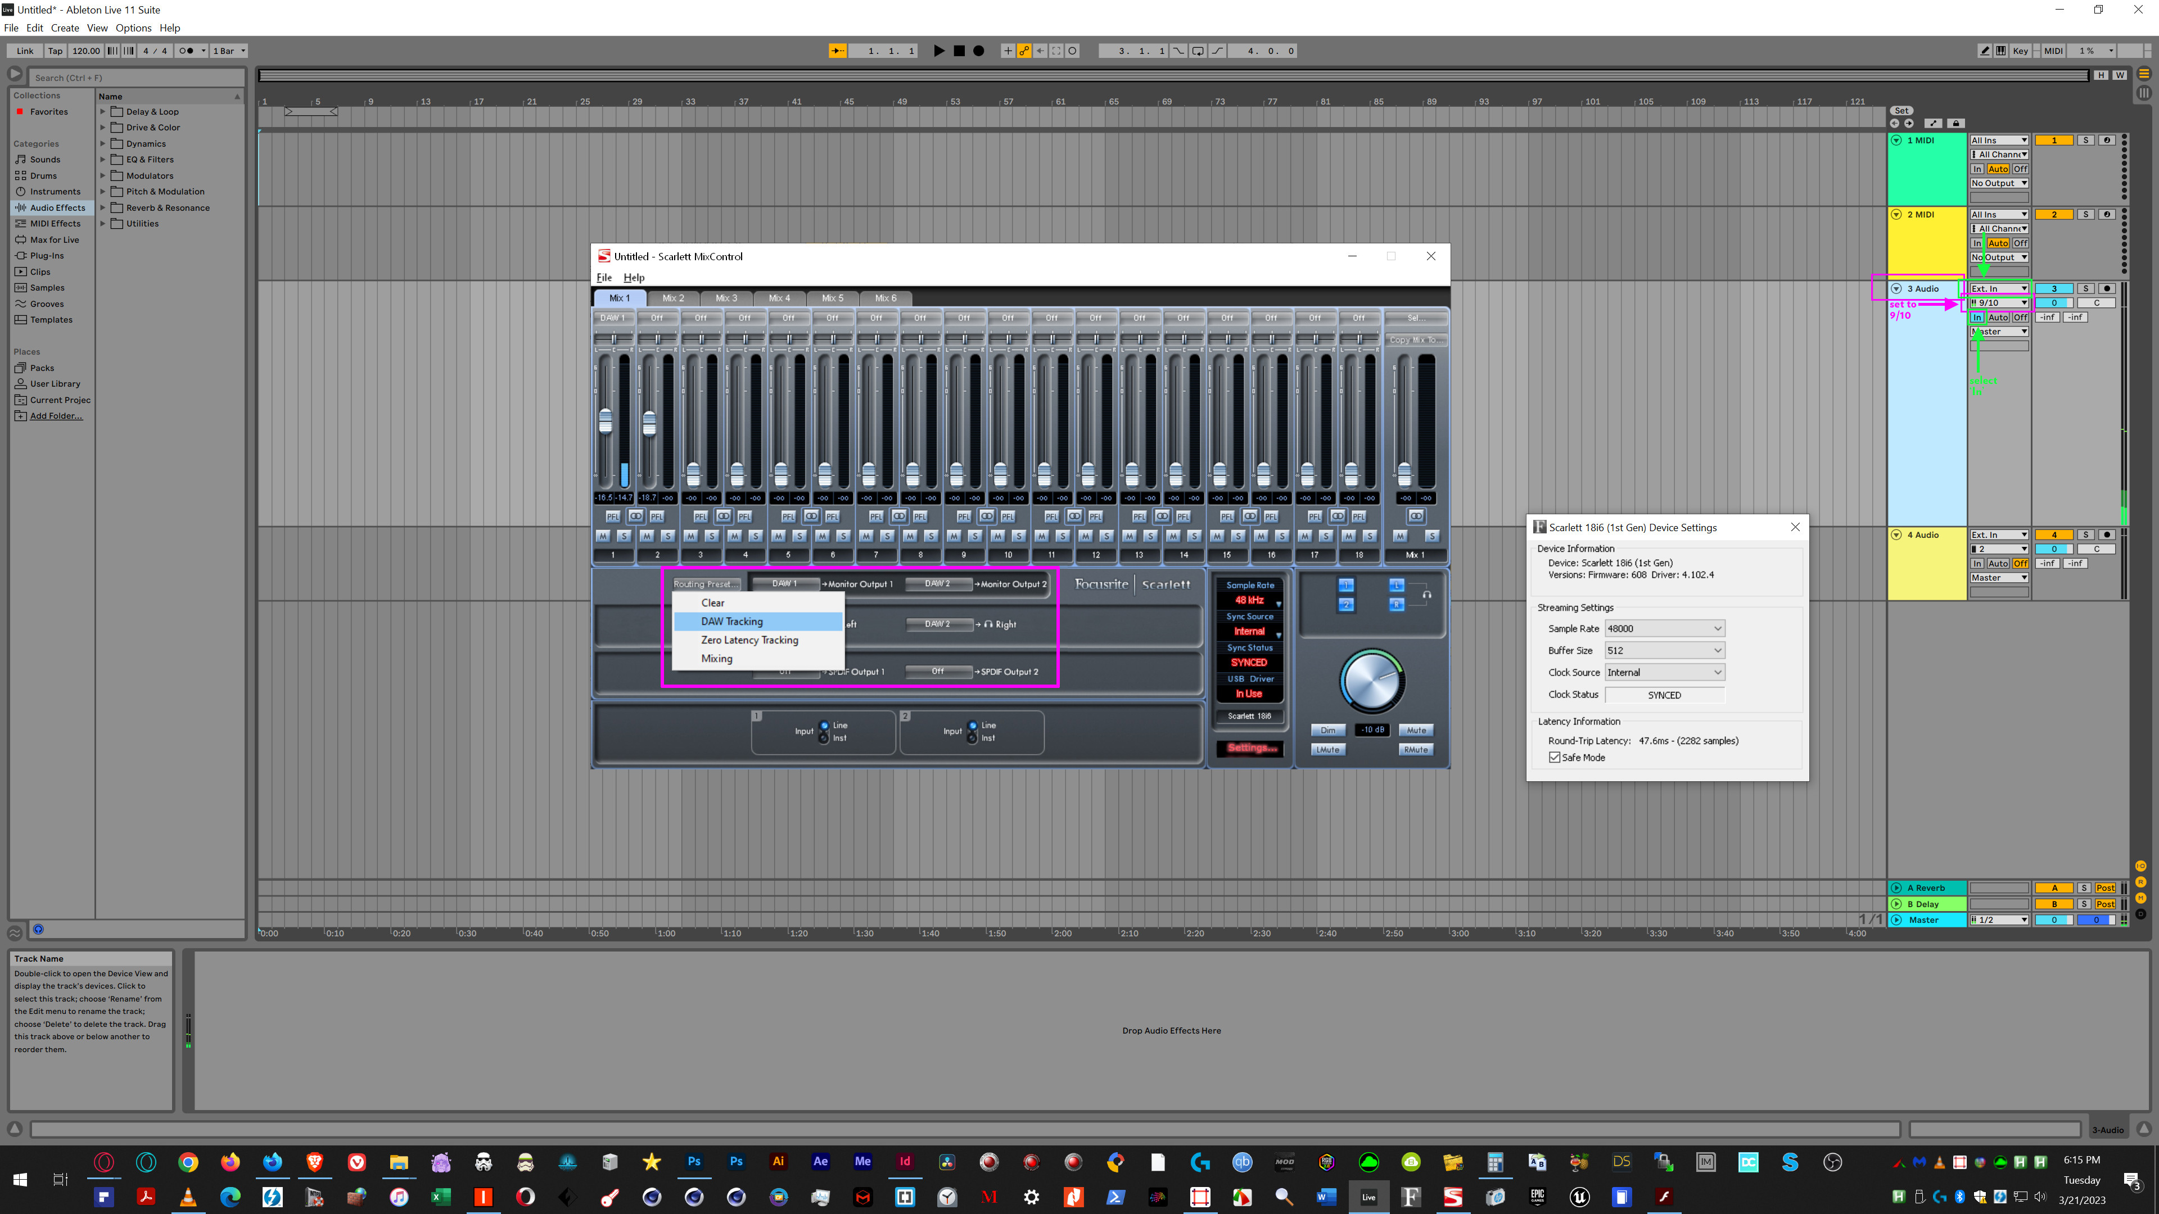
Task: Click the red Settings button in MixControl
Action: 1252,748
